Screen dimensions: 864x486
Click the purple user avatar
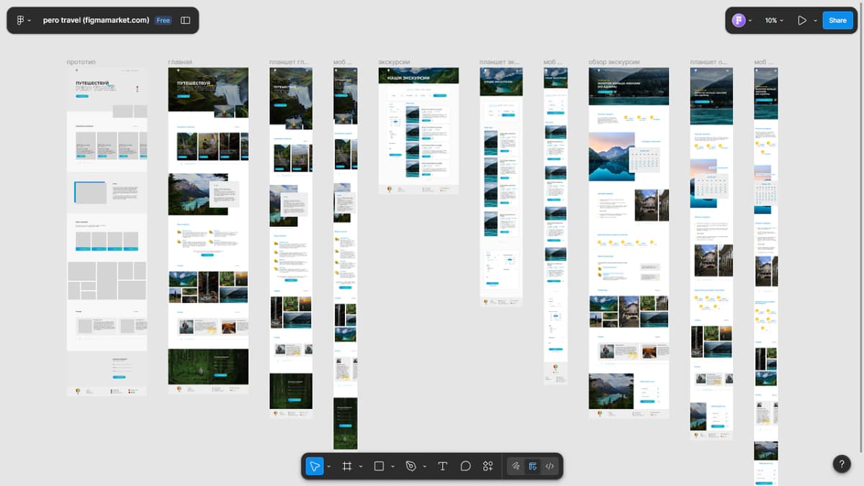tap(738, 20)
